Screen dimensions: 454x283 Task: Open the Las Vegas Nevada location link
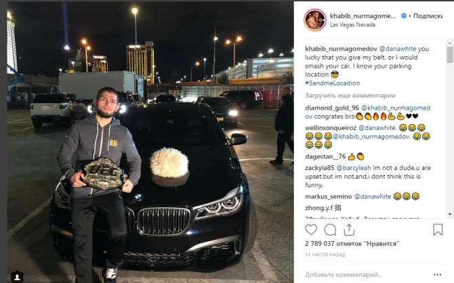coord(352,25)
